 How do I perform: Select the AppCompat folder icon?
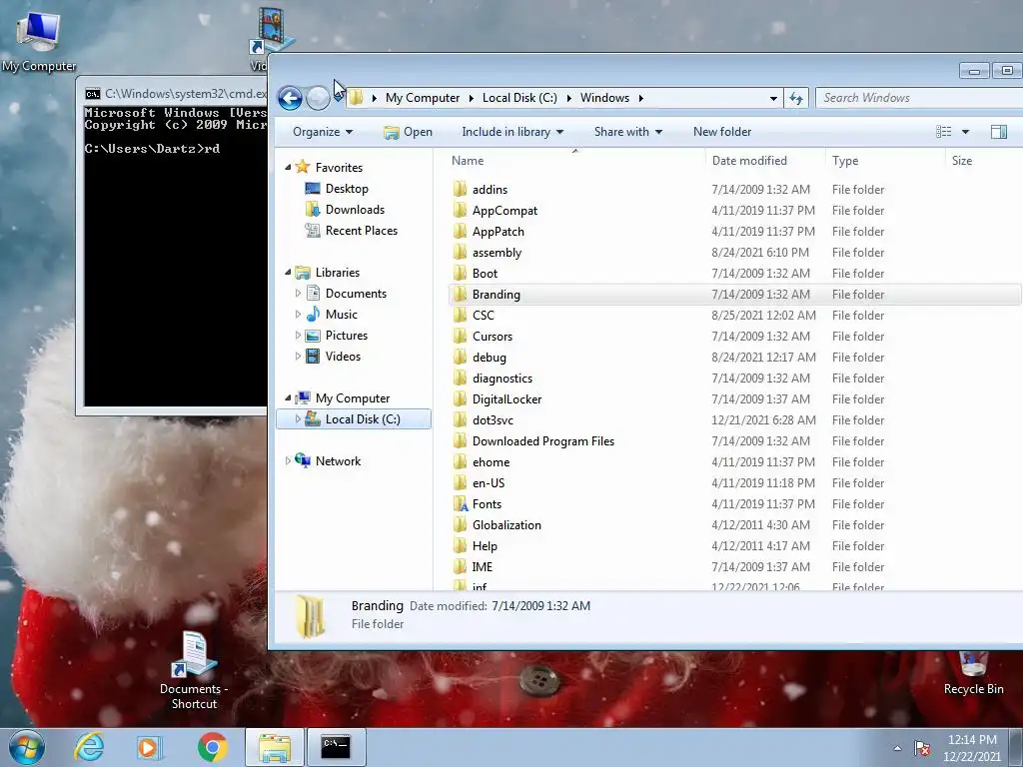460,210
